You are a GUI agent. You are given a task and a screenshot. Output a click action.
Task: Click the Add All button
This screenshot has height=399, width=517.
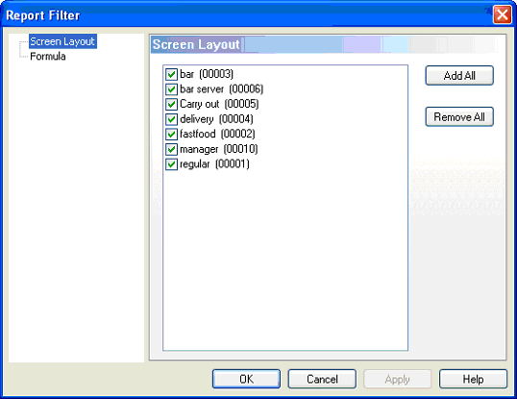click(x=459, y=76)
